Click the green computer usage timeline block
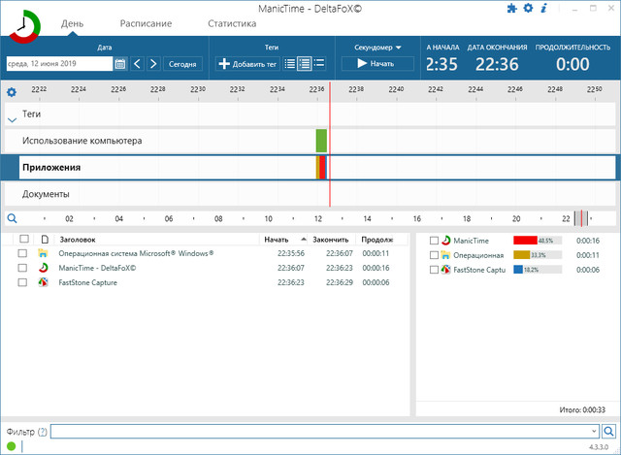 [321, 141]
